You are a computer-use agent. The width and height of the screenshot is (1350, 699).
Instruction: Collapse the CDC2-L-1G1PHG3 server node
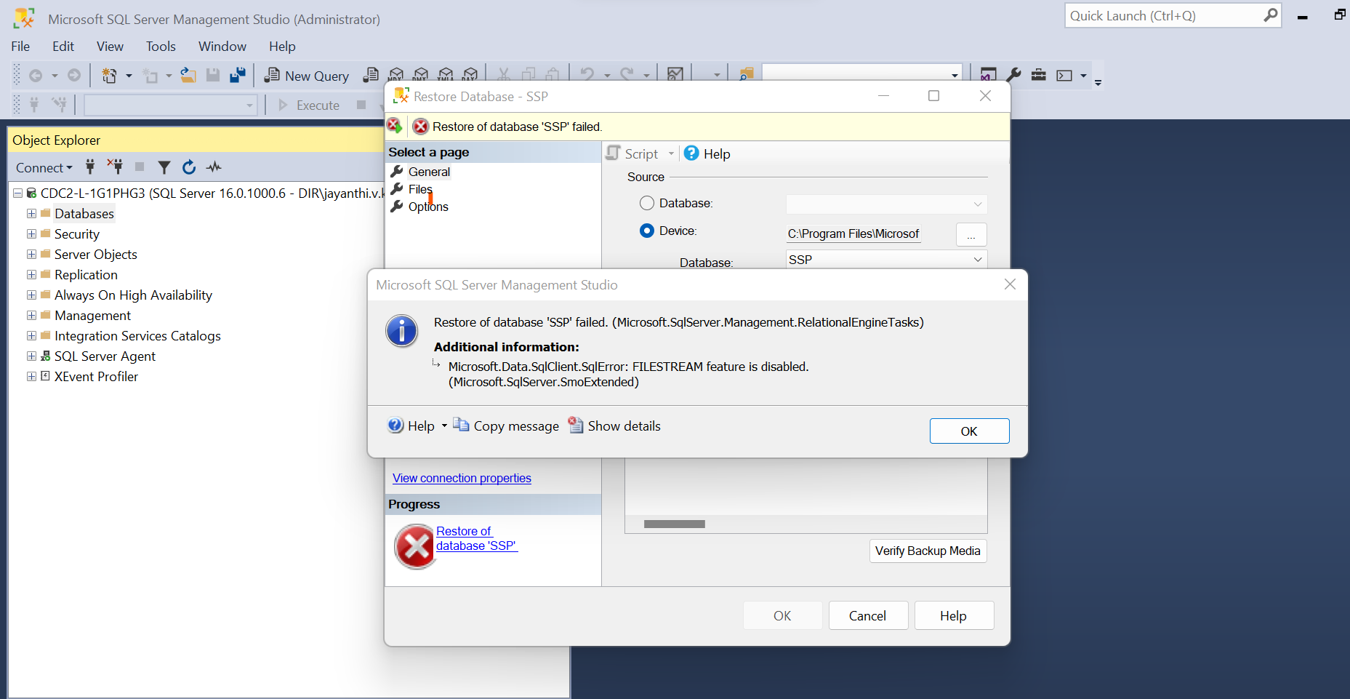click(x=17, y=193)
